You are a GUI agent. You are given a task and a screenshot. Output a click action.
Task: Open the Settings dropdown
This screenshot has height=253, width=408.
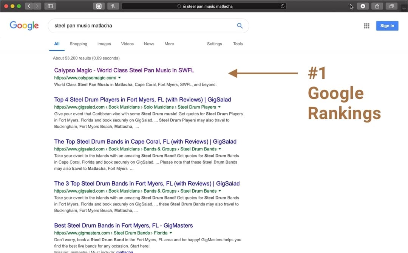[x=214, y=44]
